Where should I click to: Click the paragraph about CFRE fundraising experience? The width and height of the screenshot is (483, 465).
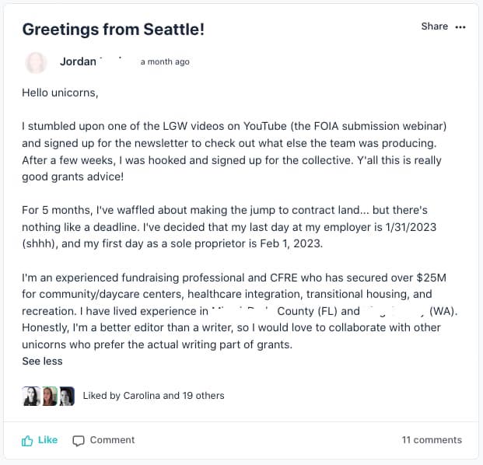point(233,311)
